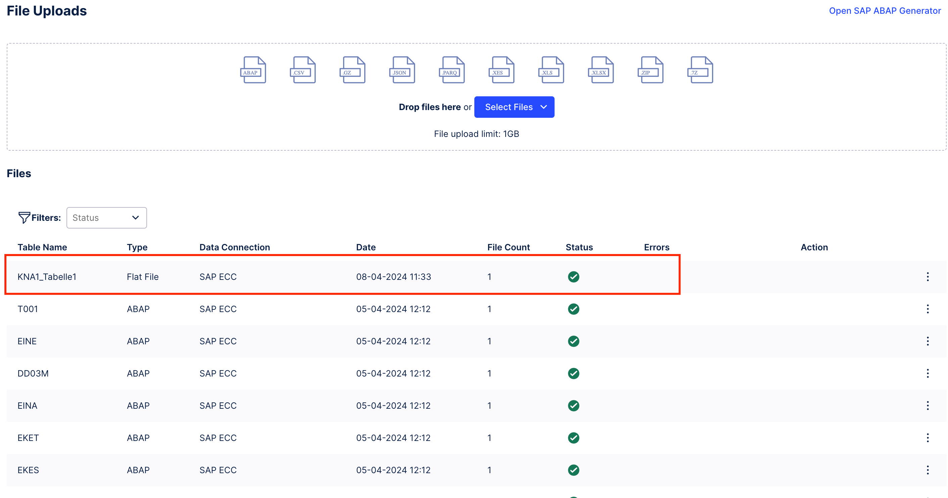Click the Table Name column header
This screenshot has height=498, width=948.
[42, 247]
